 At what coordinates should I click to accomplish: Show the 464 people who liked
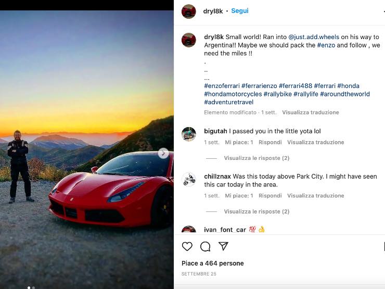click(x=212, y=263)
